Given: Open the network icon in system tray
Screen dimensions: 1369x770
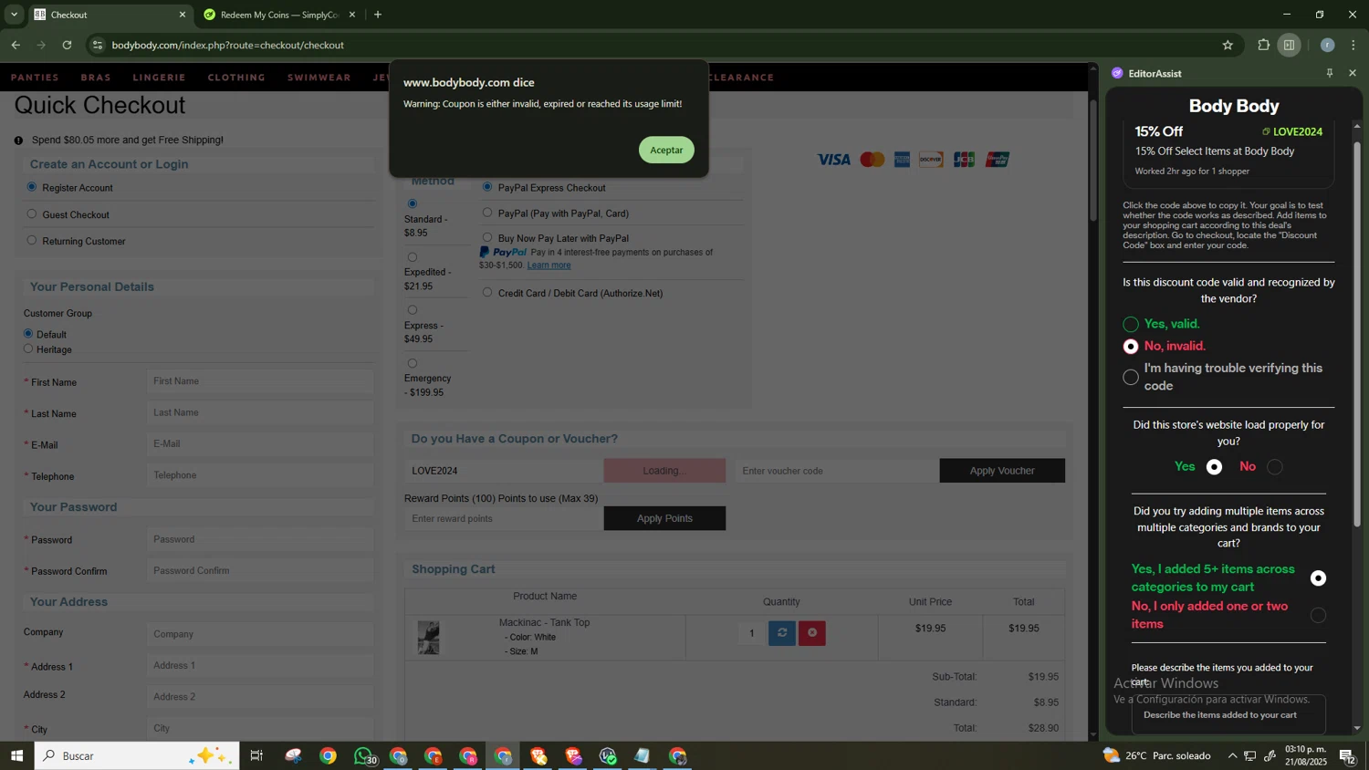Looking at the screenshot, I should (1250, 755).
